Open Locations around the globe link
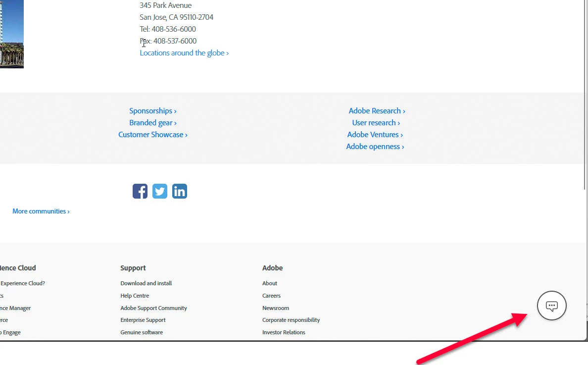 point(184,53)
